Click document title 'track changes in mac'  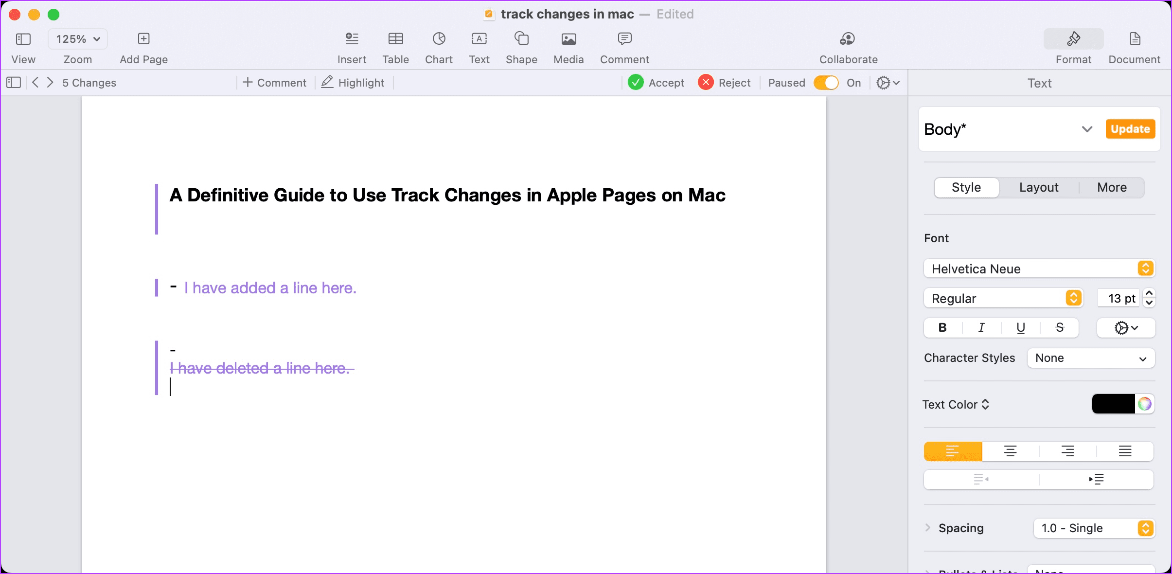pos(567,14)
